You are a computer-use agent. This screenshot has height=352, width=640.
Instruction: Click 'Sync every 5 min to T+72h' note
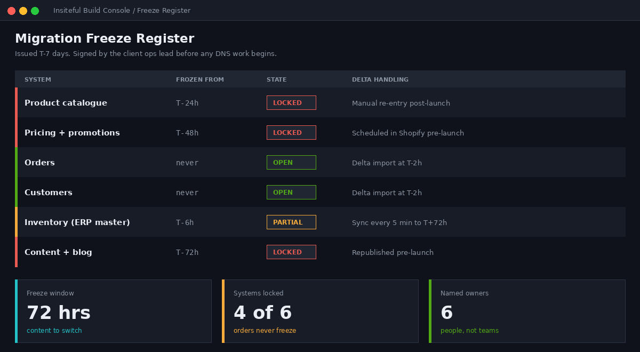pos(399,222)
